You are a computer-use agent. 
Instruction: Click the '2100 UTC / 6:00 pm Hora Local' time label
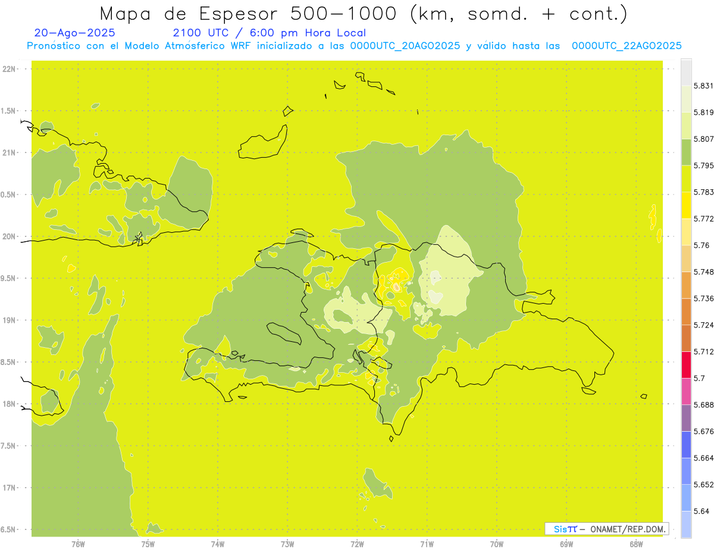coord(270,33)
